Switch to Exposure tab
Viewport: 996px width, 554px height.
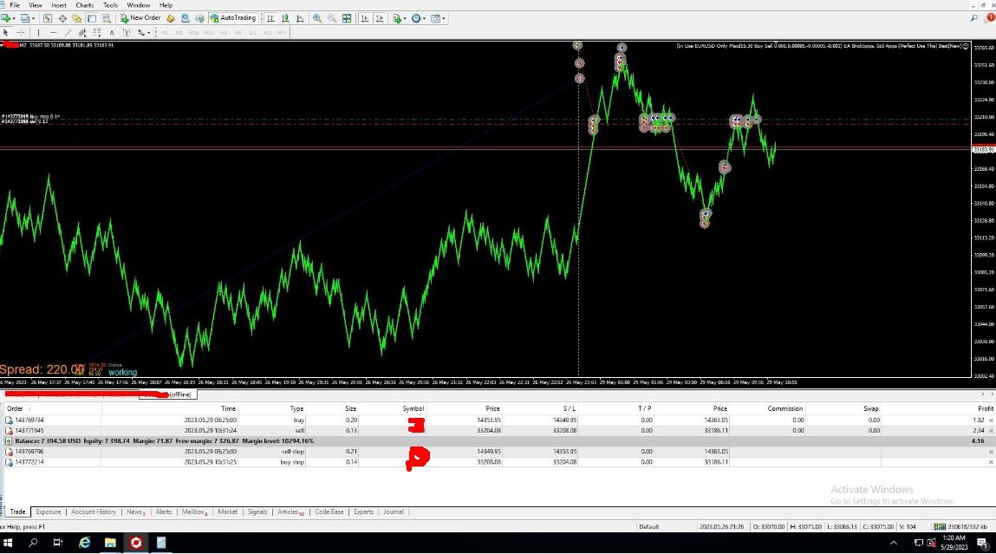click(49, 512)
